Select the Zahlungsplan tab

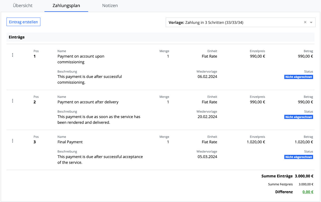(x=66, y=6)
